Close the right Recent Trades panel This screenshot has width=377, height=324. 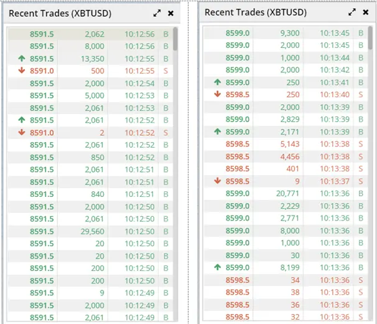(366, 12)
